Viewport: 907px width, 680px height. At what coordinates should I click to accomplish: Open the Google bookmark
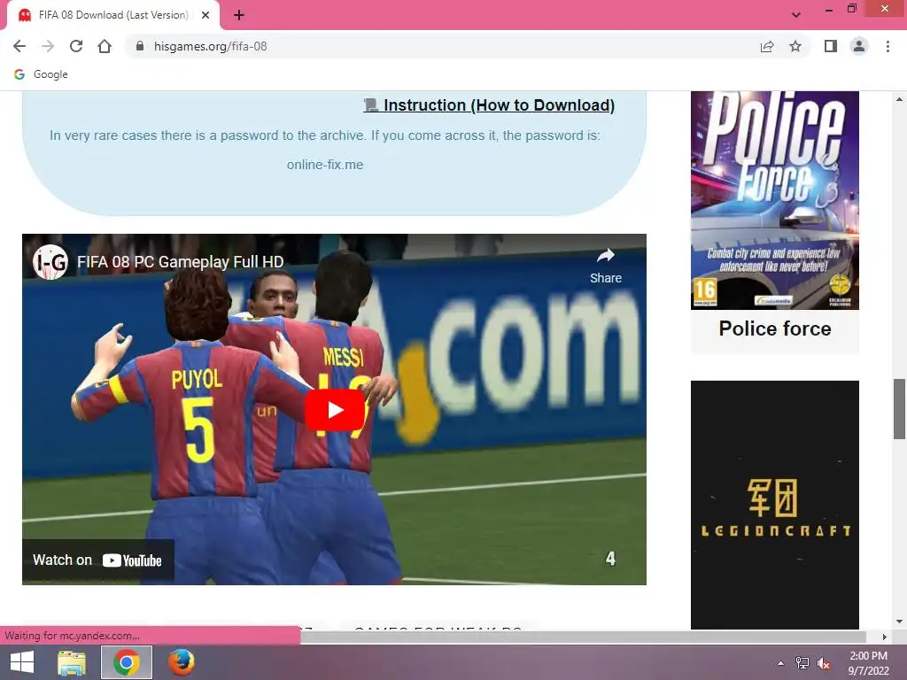(41, 74)
